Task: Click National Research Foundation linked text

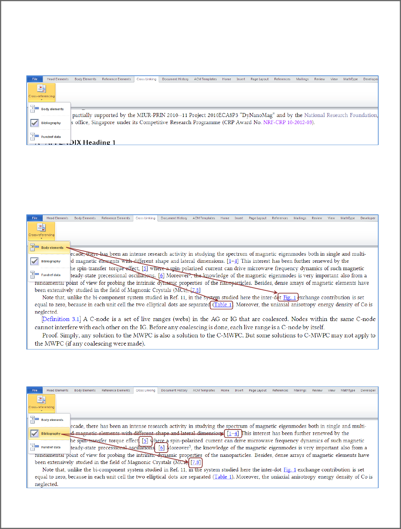Action: (x=341, y=115)
